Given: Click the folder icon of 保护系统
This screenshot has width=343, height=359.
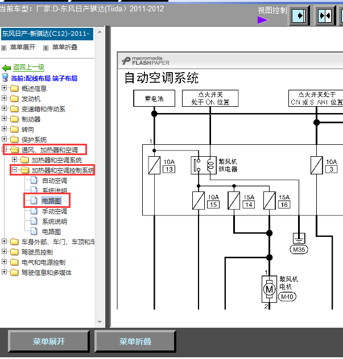Looking at the screenshot, I should pos(14,139).
